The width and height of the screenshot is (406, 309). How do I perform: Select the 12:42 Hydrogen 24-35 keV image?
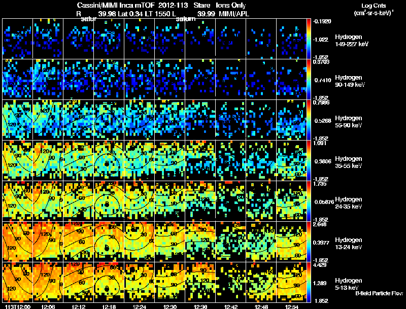coord(231,201)
